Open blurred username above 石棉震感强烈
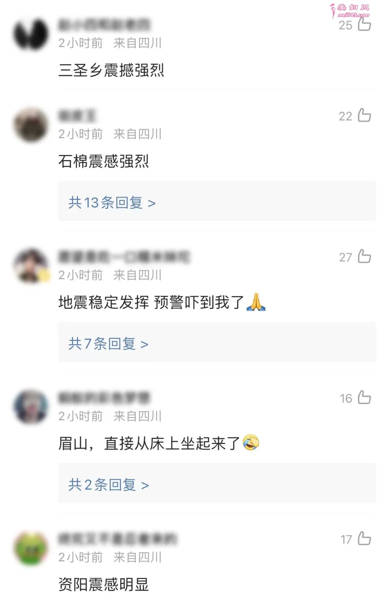This screenshot has width=390, height=600. tap(77, 116)
